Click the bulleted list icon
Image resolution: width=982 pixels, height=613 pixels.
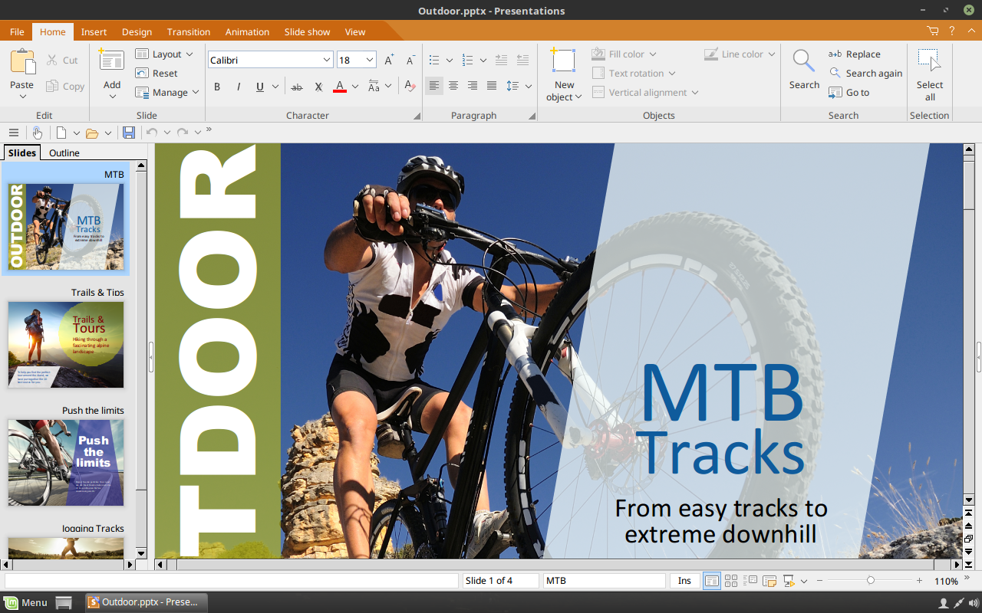coord(434,60)
